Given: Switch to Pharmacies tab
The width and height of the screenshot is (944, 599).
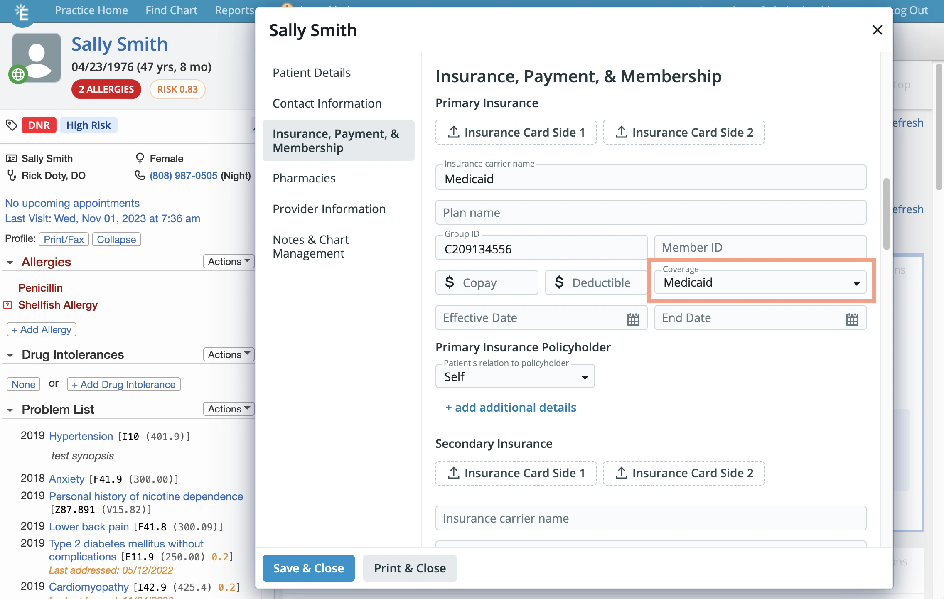Looking at the screenshot, I should (x=304, y=178).
